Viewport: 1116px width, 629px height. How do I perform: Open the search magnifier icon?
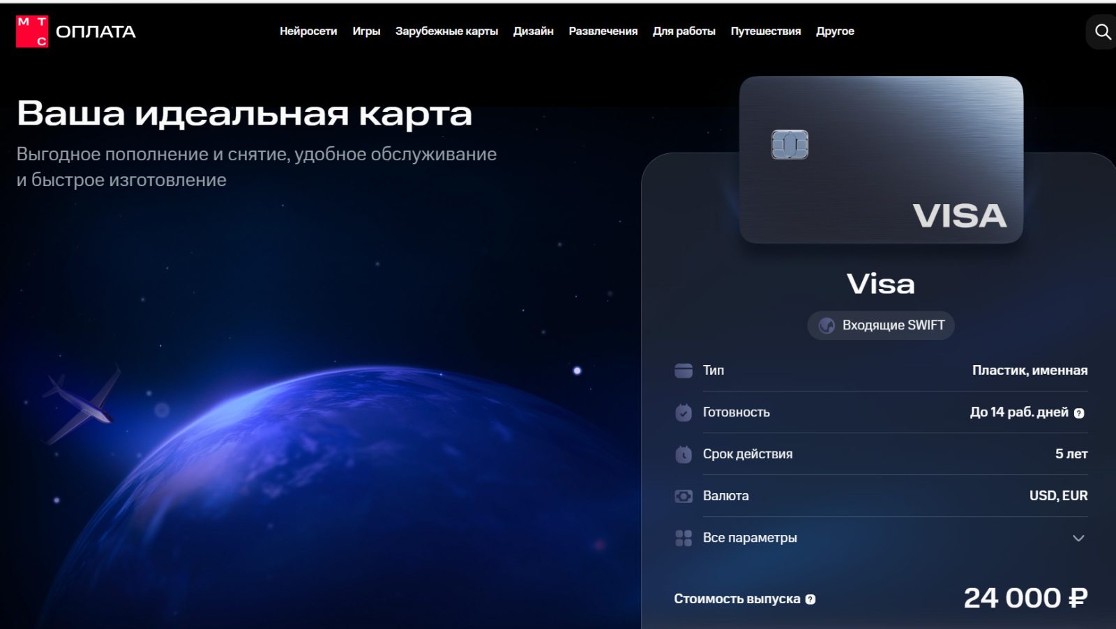1103,32
